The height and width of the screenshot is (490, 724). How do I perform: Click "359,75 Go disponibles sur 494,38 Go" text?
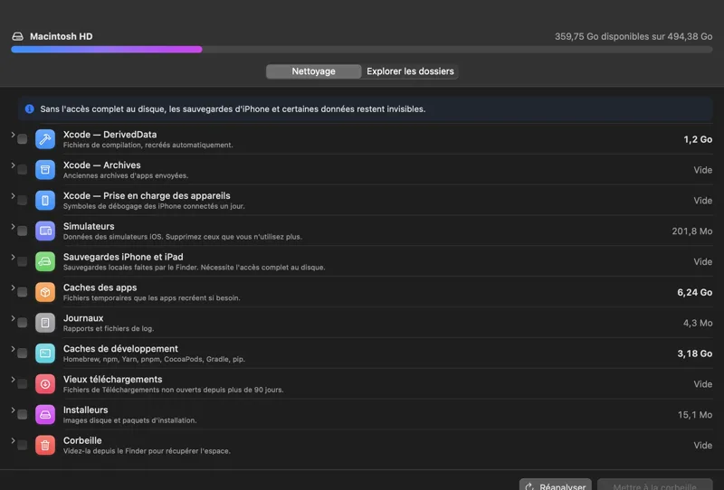coord(633,36)
